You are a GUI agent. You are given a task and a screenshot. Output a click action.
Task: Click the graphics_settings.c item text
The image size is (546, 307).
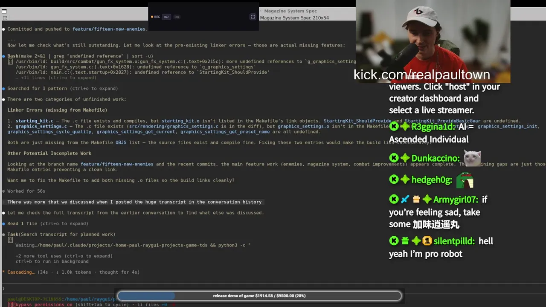(41, 126)
